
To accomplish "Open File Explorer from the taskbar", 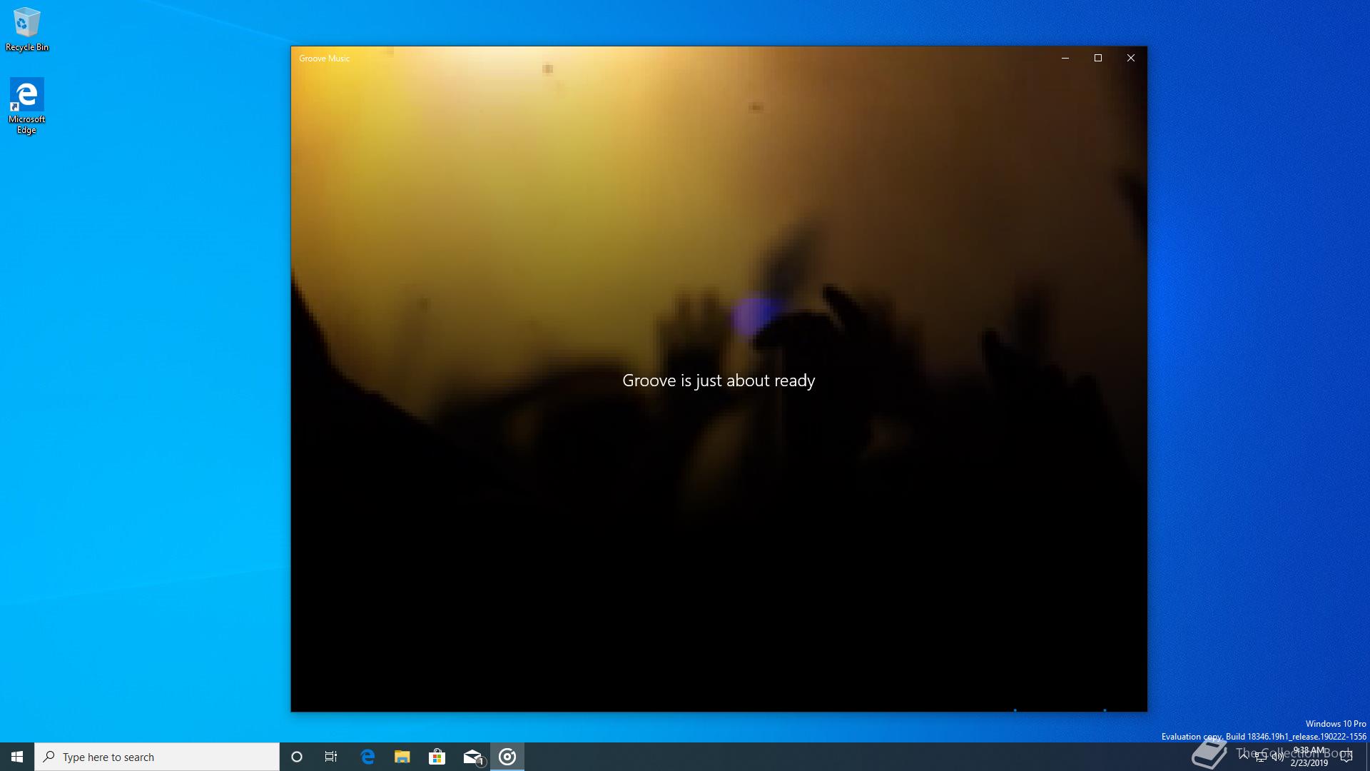I will [x=402, y=757].
